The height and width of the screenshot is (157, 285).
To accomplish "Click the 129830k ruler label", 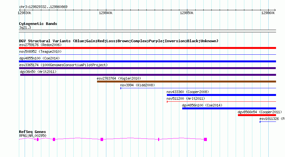I will tap(24, 13).
